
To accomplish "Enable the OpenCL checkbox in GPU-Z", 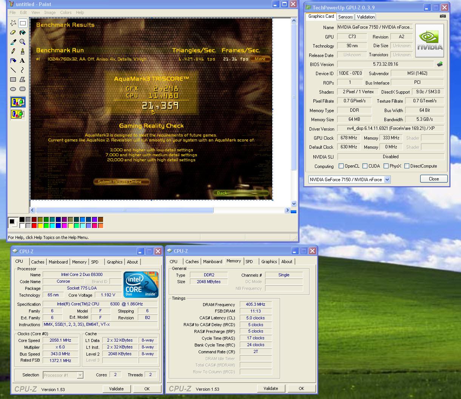I will tap(341, 166).
